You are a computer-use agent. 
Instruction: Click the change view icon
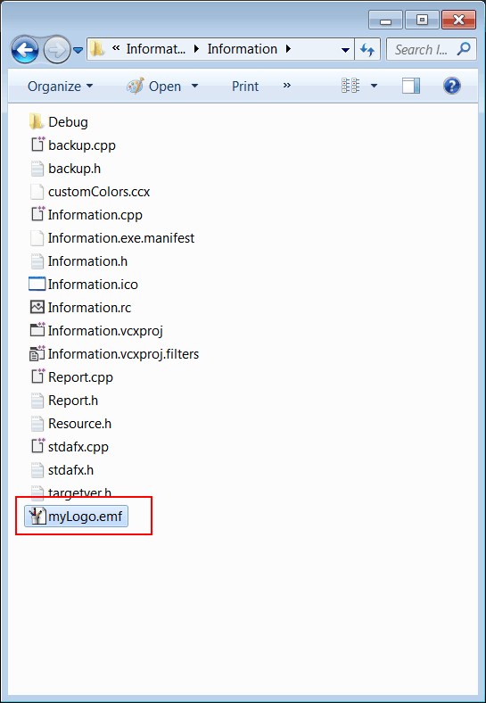click(x=350, y=86)
